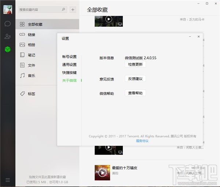Screen dimensions: 220x187
Task: Play the top video thumbnail
Action: coord(109,19)
